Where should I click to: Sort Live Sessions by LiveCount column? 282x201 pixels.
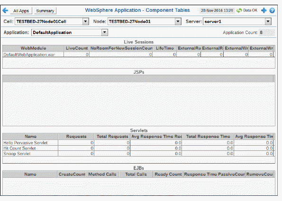(x=77, y=48)
